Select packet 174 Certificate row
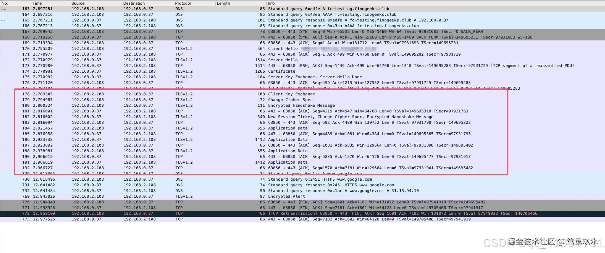This screenshot has width=605, height=253. (302, 71)
